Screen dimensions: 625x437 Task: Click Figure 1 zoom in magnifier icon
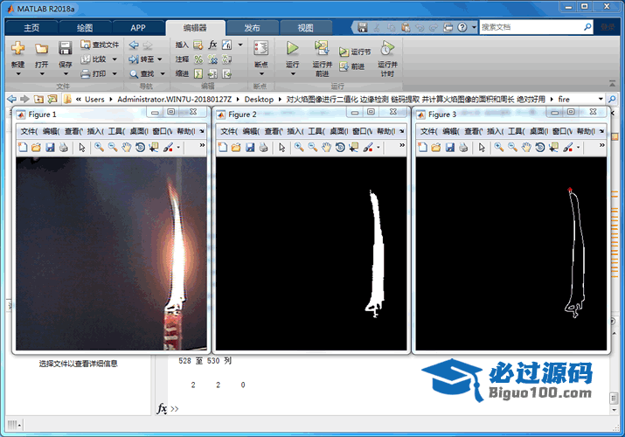99,148
